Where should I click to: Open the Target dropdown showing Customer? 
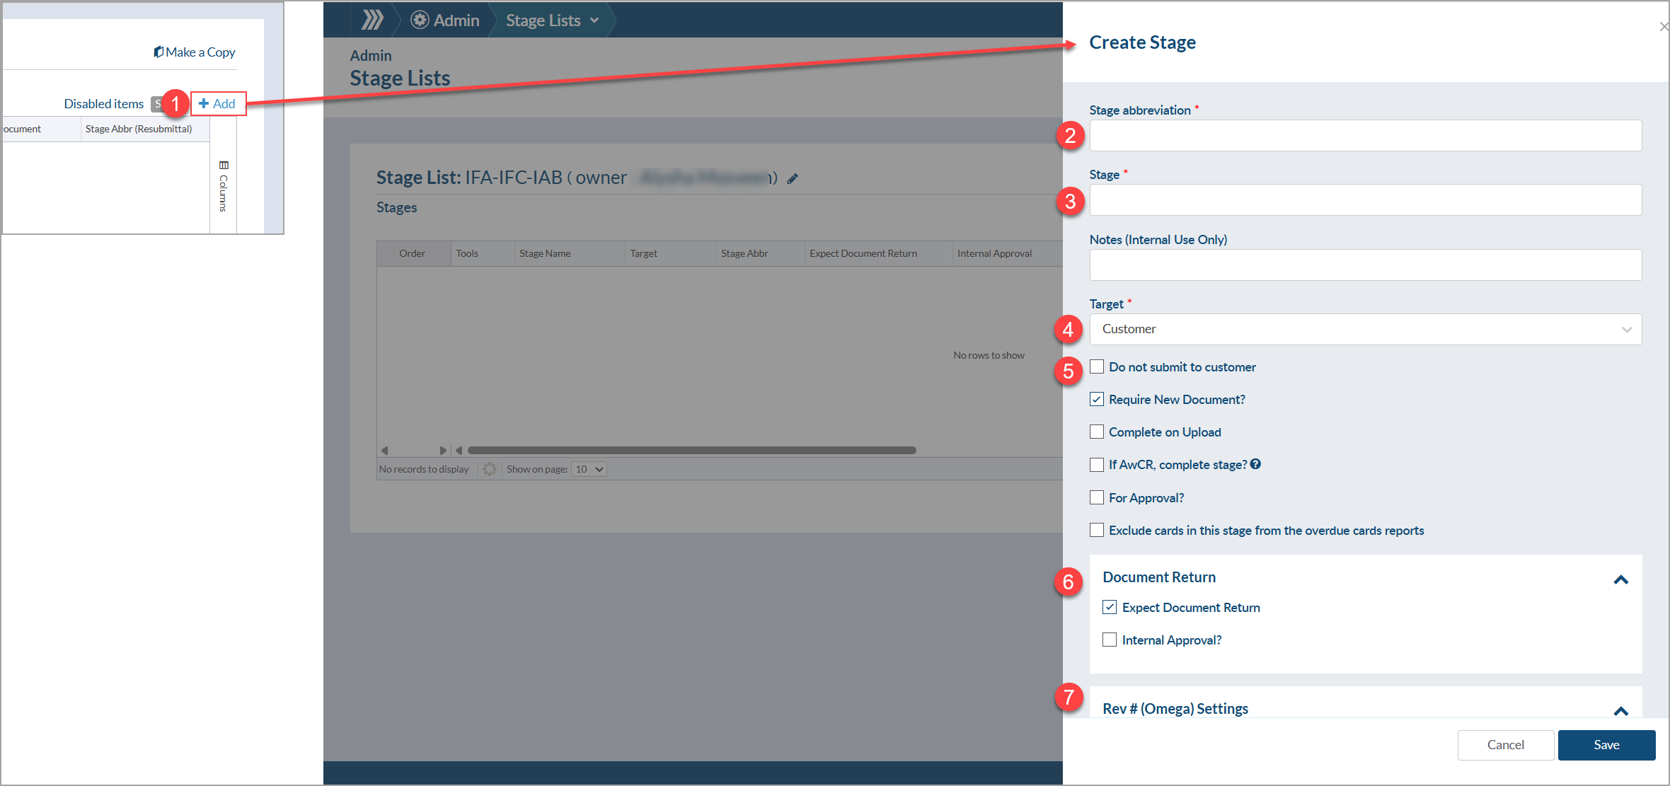pyautogui.click(x=1365, y=329)
